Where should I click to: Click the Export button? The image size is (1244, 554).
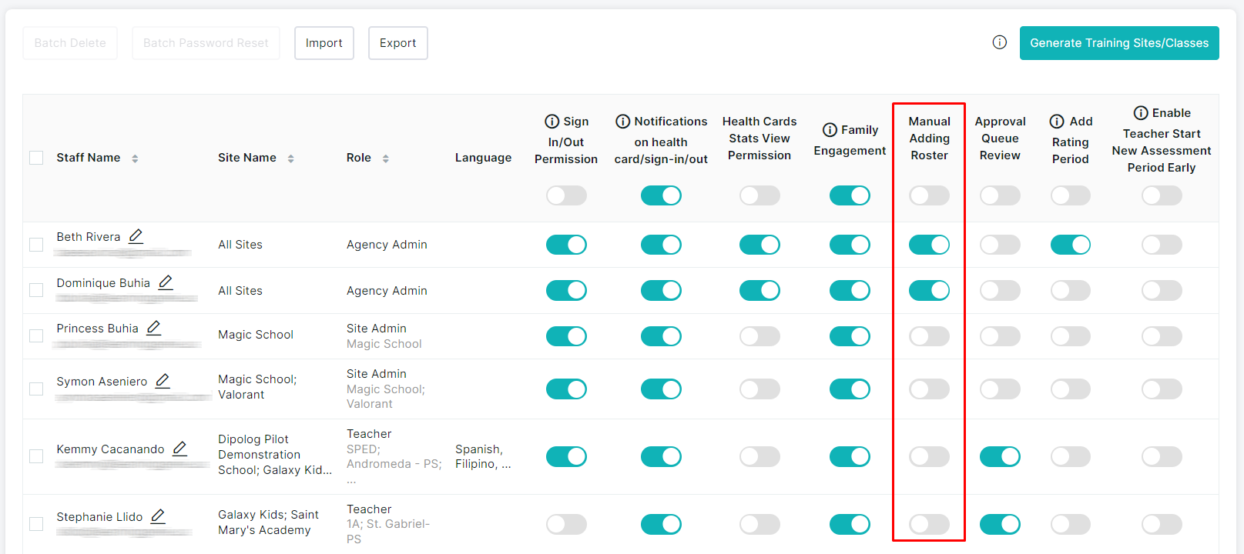397,43
